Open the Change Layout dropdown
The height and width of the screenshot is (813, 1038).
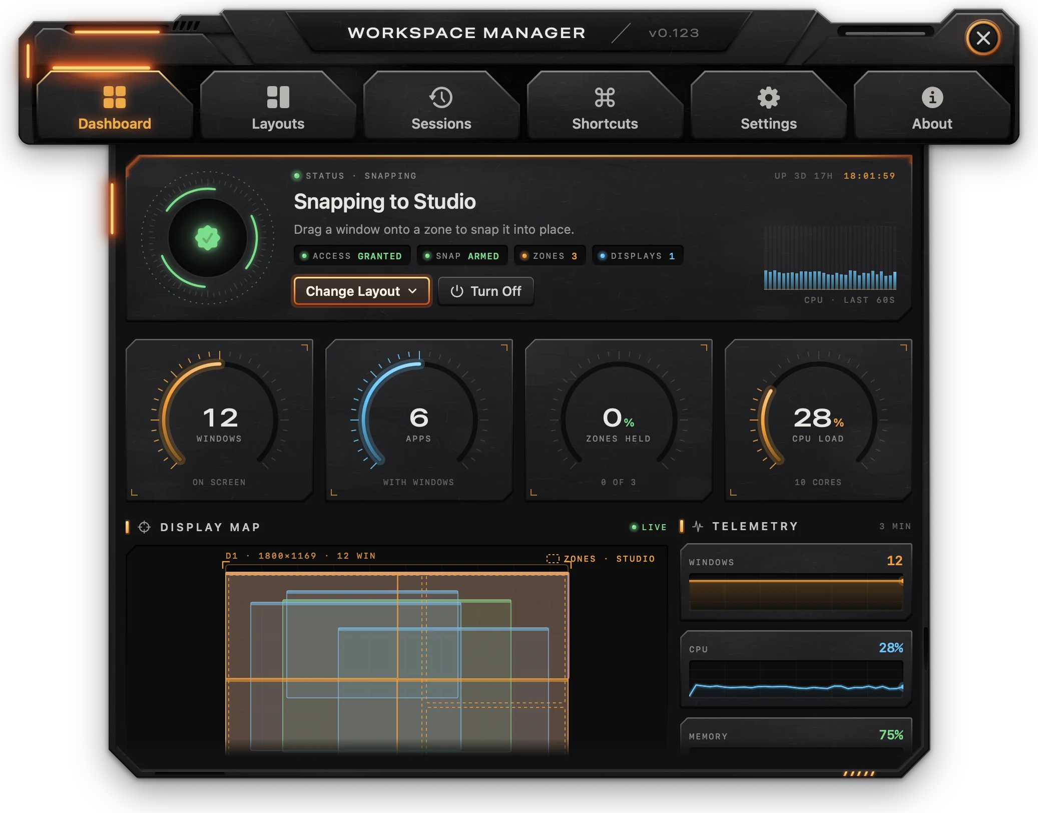[x=361, y=291]
